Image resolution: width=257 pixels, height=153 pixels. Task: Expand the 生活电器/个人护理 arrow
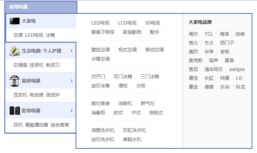71,51
